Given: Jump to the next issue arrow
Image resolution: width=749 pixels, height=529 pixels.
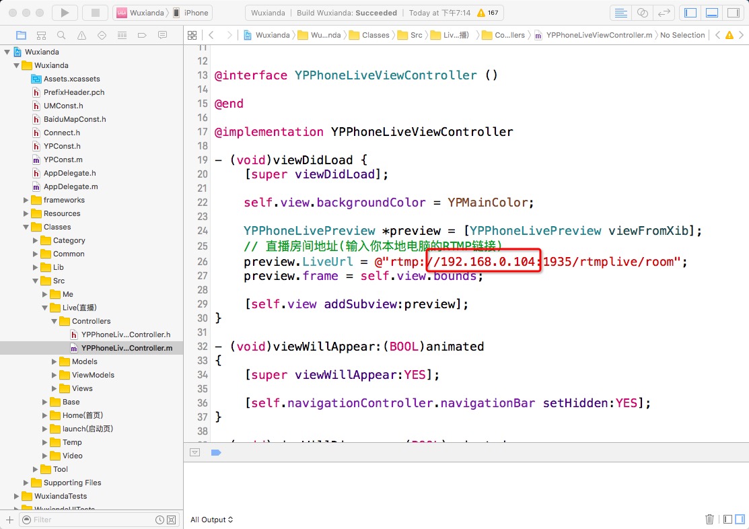Looking at the screenshot, I should pyautogui.click(x=741, y=35).
